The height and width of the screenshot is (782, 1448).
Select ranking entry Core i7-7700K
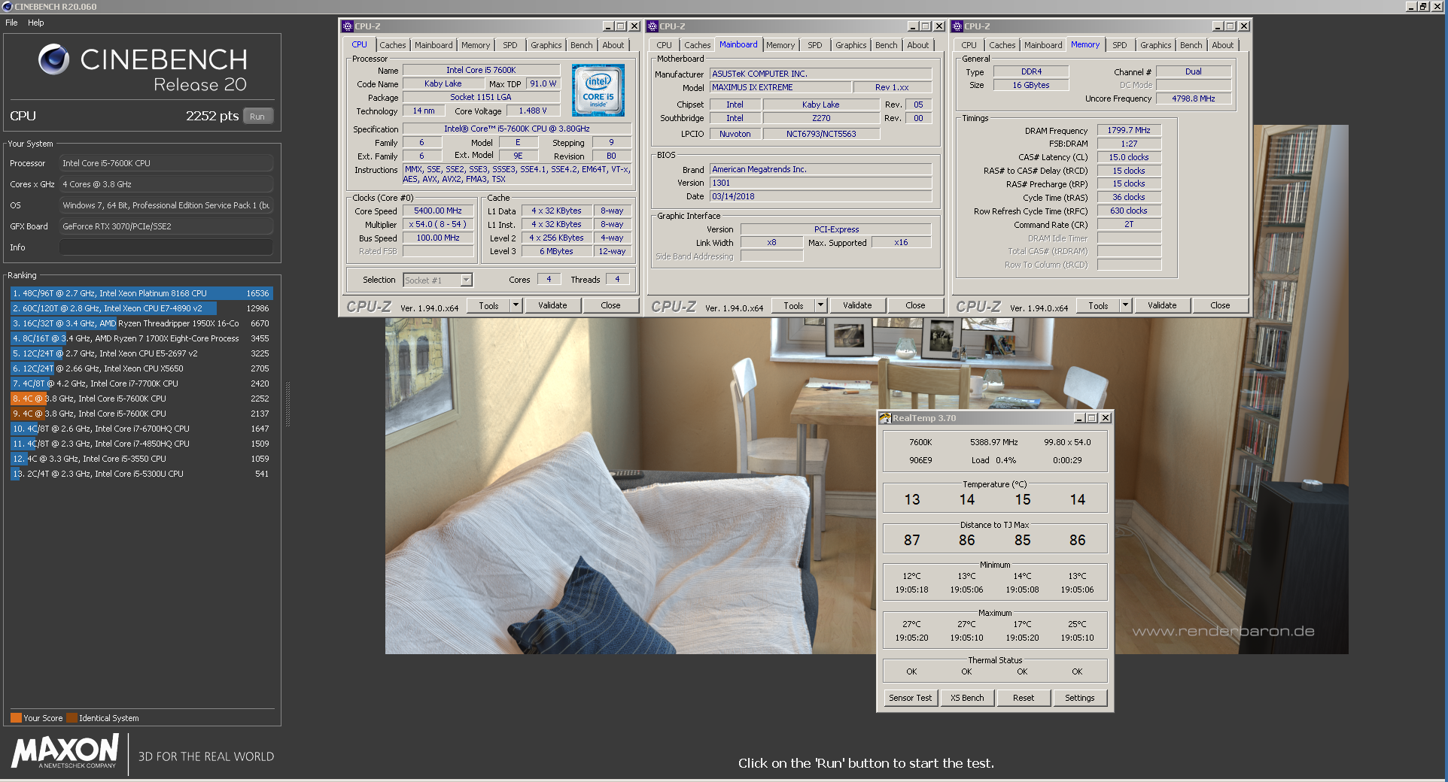141,383
